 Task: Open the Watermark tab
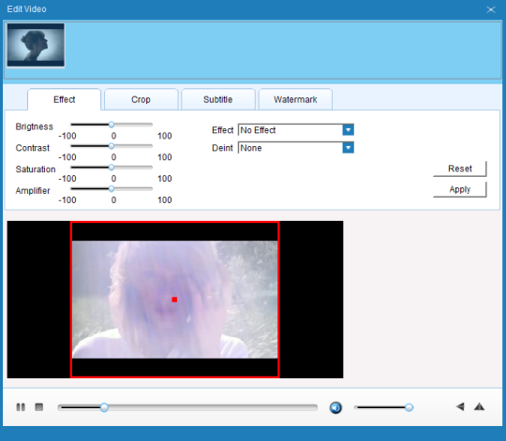295,99
